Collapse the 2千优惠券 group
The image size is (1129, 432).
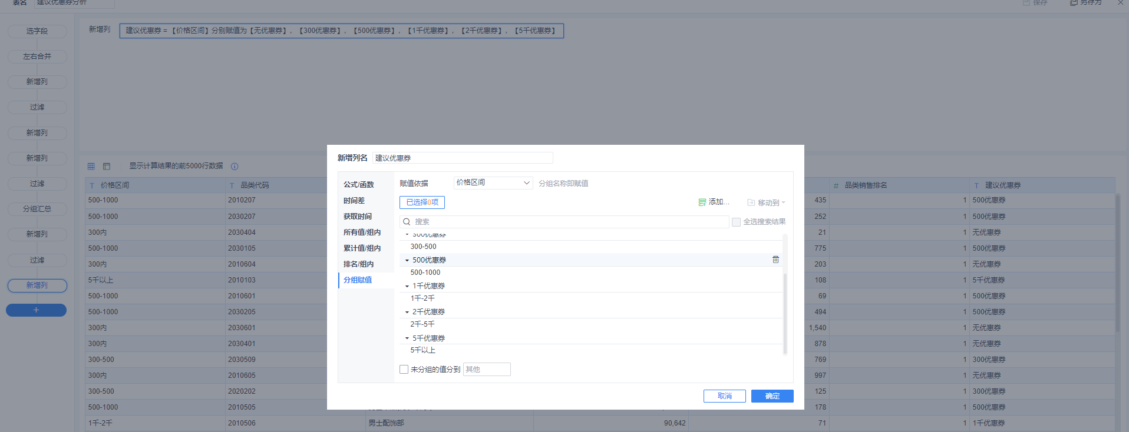click(407, 312)
